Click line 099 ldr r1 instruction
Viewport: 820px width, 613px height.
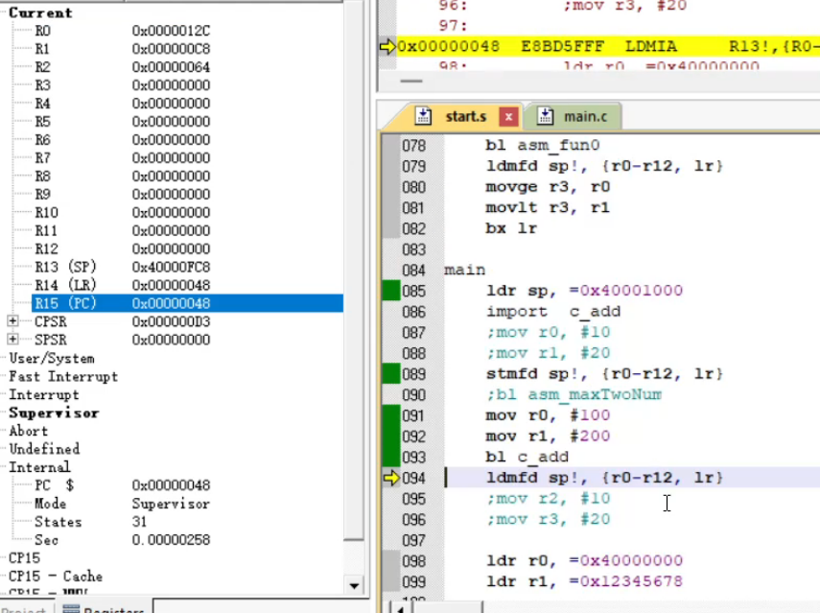tap(585, 581)
